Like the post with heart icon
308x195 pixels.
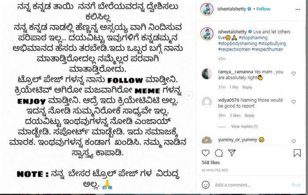click(205, 153)
